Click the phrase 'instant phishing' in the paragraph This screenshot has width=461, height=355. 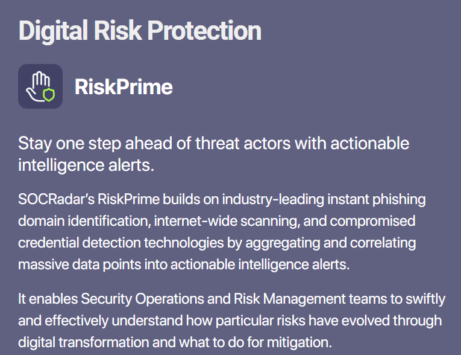[377, 200]
